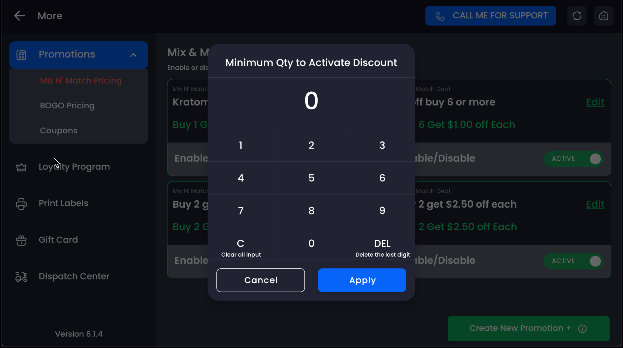Toggle the first deal's ACTIVE switch
The image size is (623, 348).
coord(573,159)
